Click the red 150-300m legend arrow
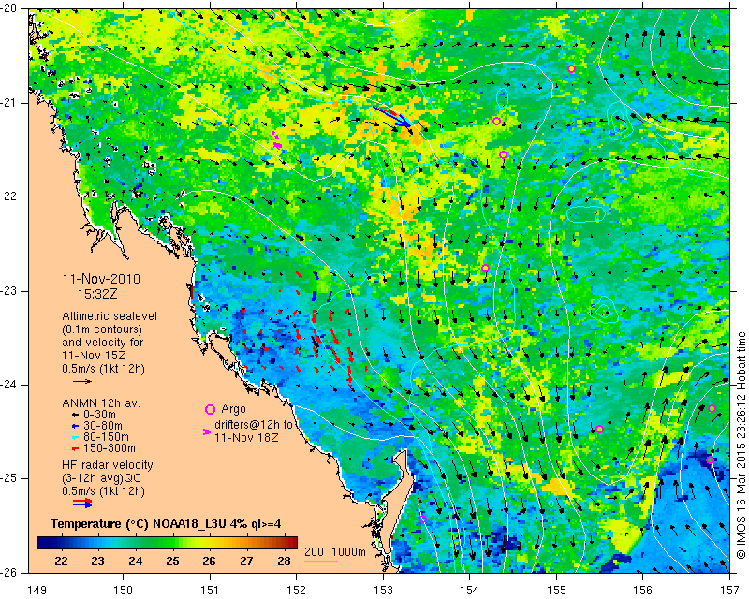 [75, 448]
